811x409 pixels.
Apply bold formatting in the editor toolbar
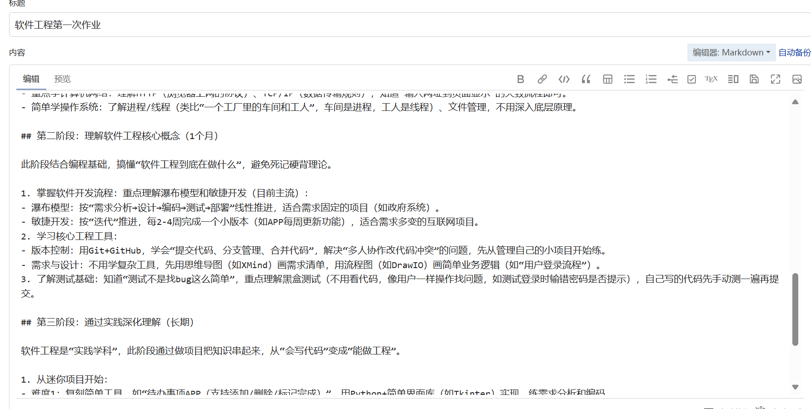(x=521, y=79)
